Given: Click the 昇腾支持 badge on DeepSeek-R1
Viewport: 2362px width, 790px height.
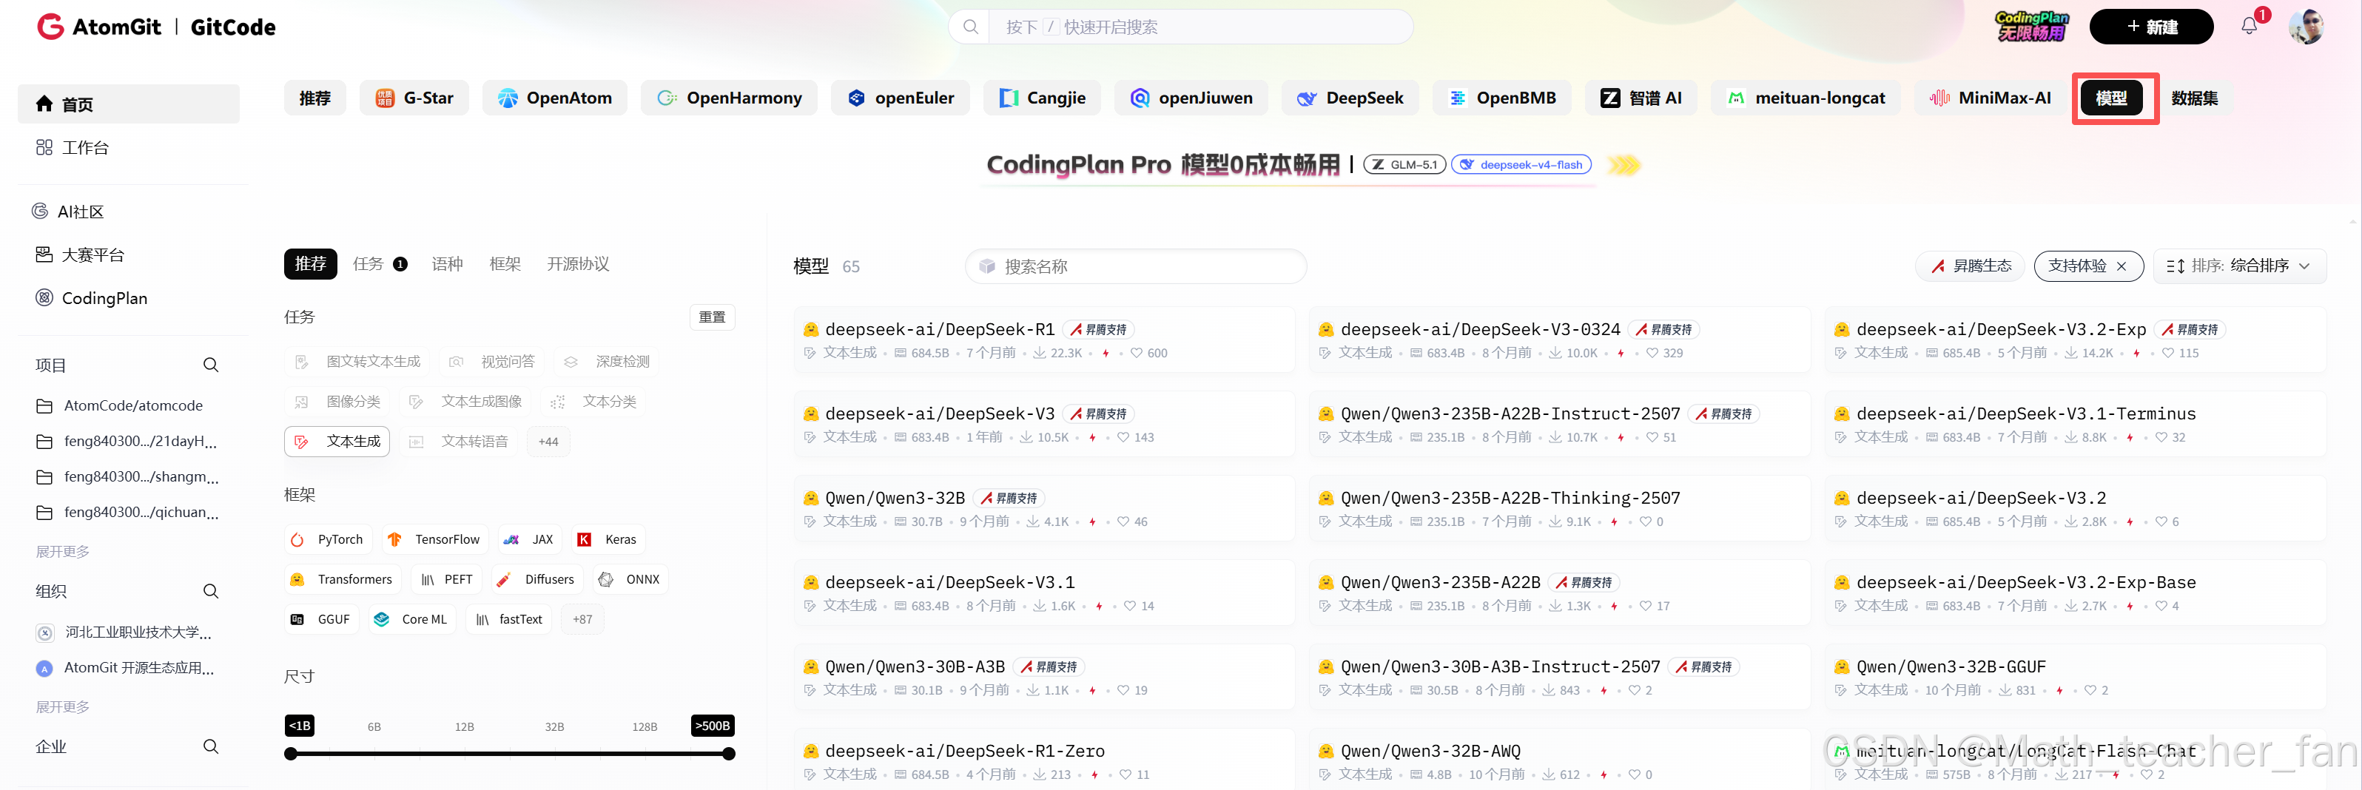Looking at the screenshot, I should pos(1100,329).
